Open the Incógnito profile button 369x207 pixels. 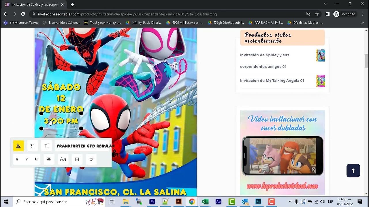pos(345,14)
